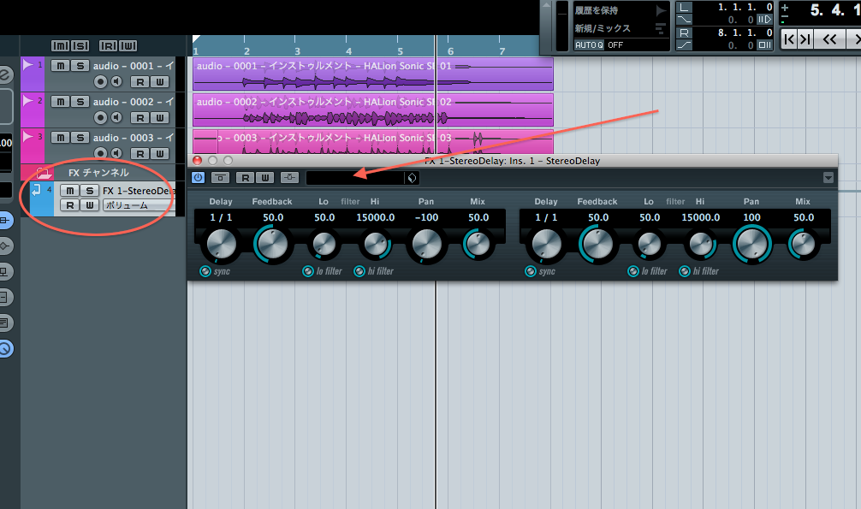Open the StereoDelay preset browser icon

[412, 177]
